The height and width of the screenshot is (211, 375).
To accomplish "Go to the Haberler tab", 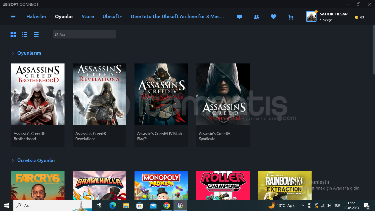I will click(37, 16).
